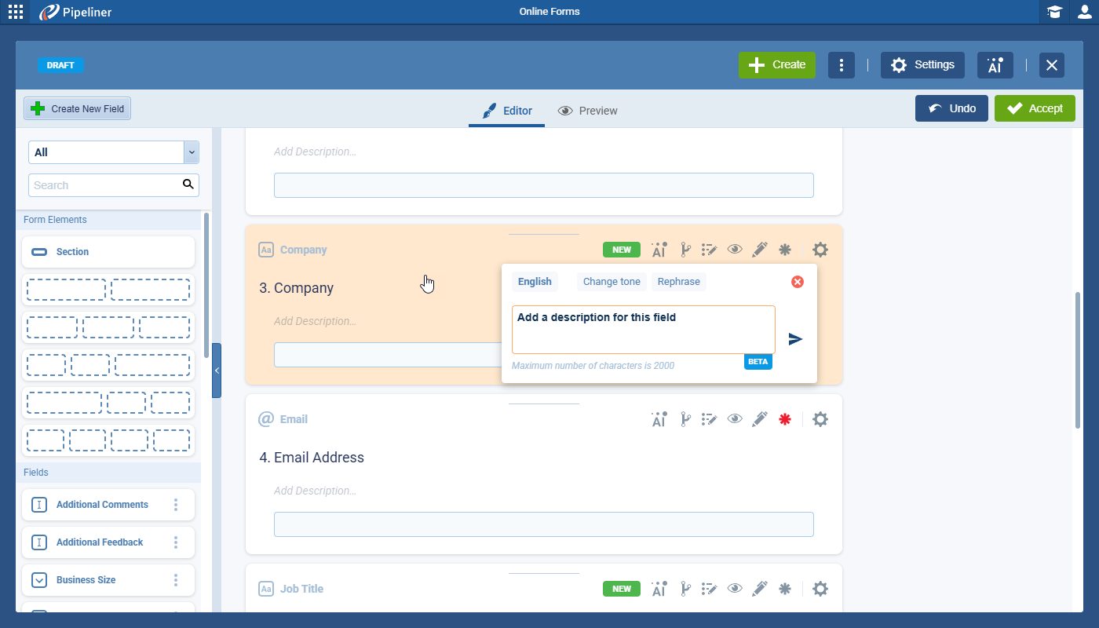Click the main form vertical scrollbar
The width and height of the screenshot is (1099, 628).
pos(1077,360)
